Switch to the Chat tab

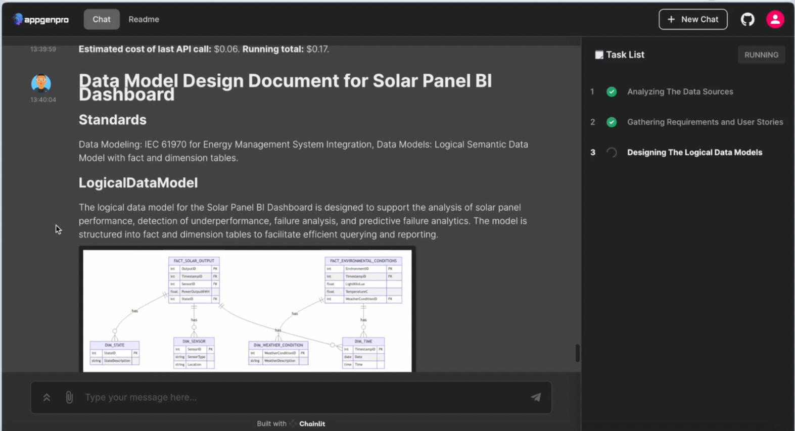click(x=102, y=20)
